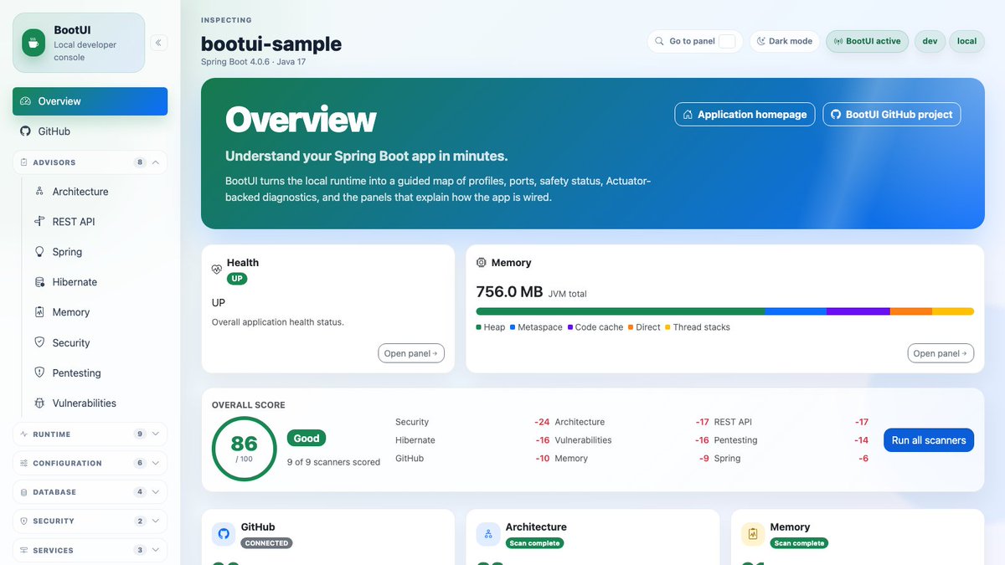This screenshot has height=565, width=1005.
Task: Click the 86 overall score ring
Action: pos(244,449)
